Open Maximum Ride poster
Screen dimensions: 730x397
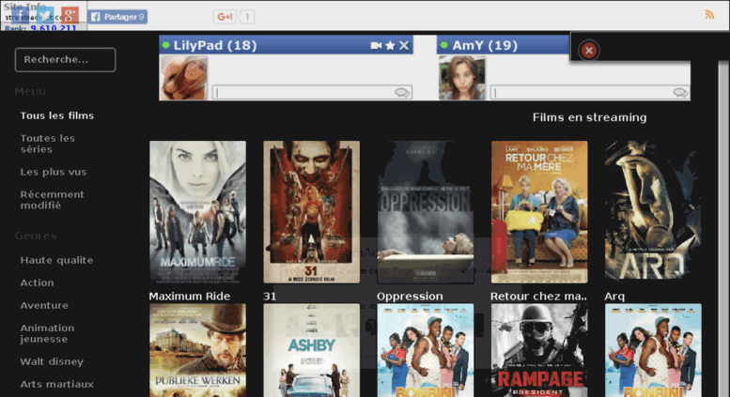click(198, 212)
